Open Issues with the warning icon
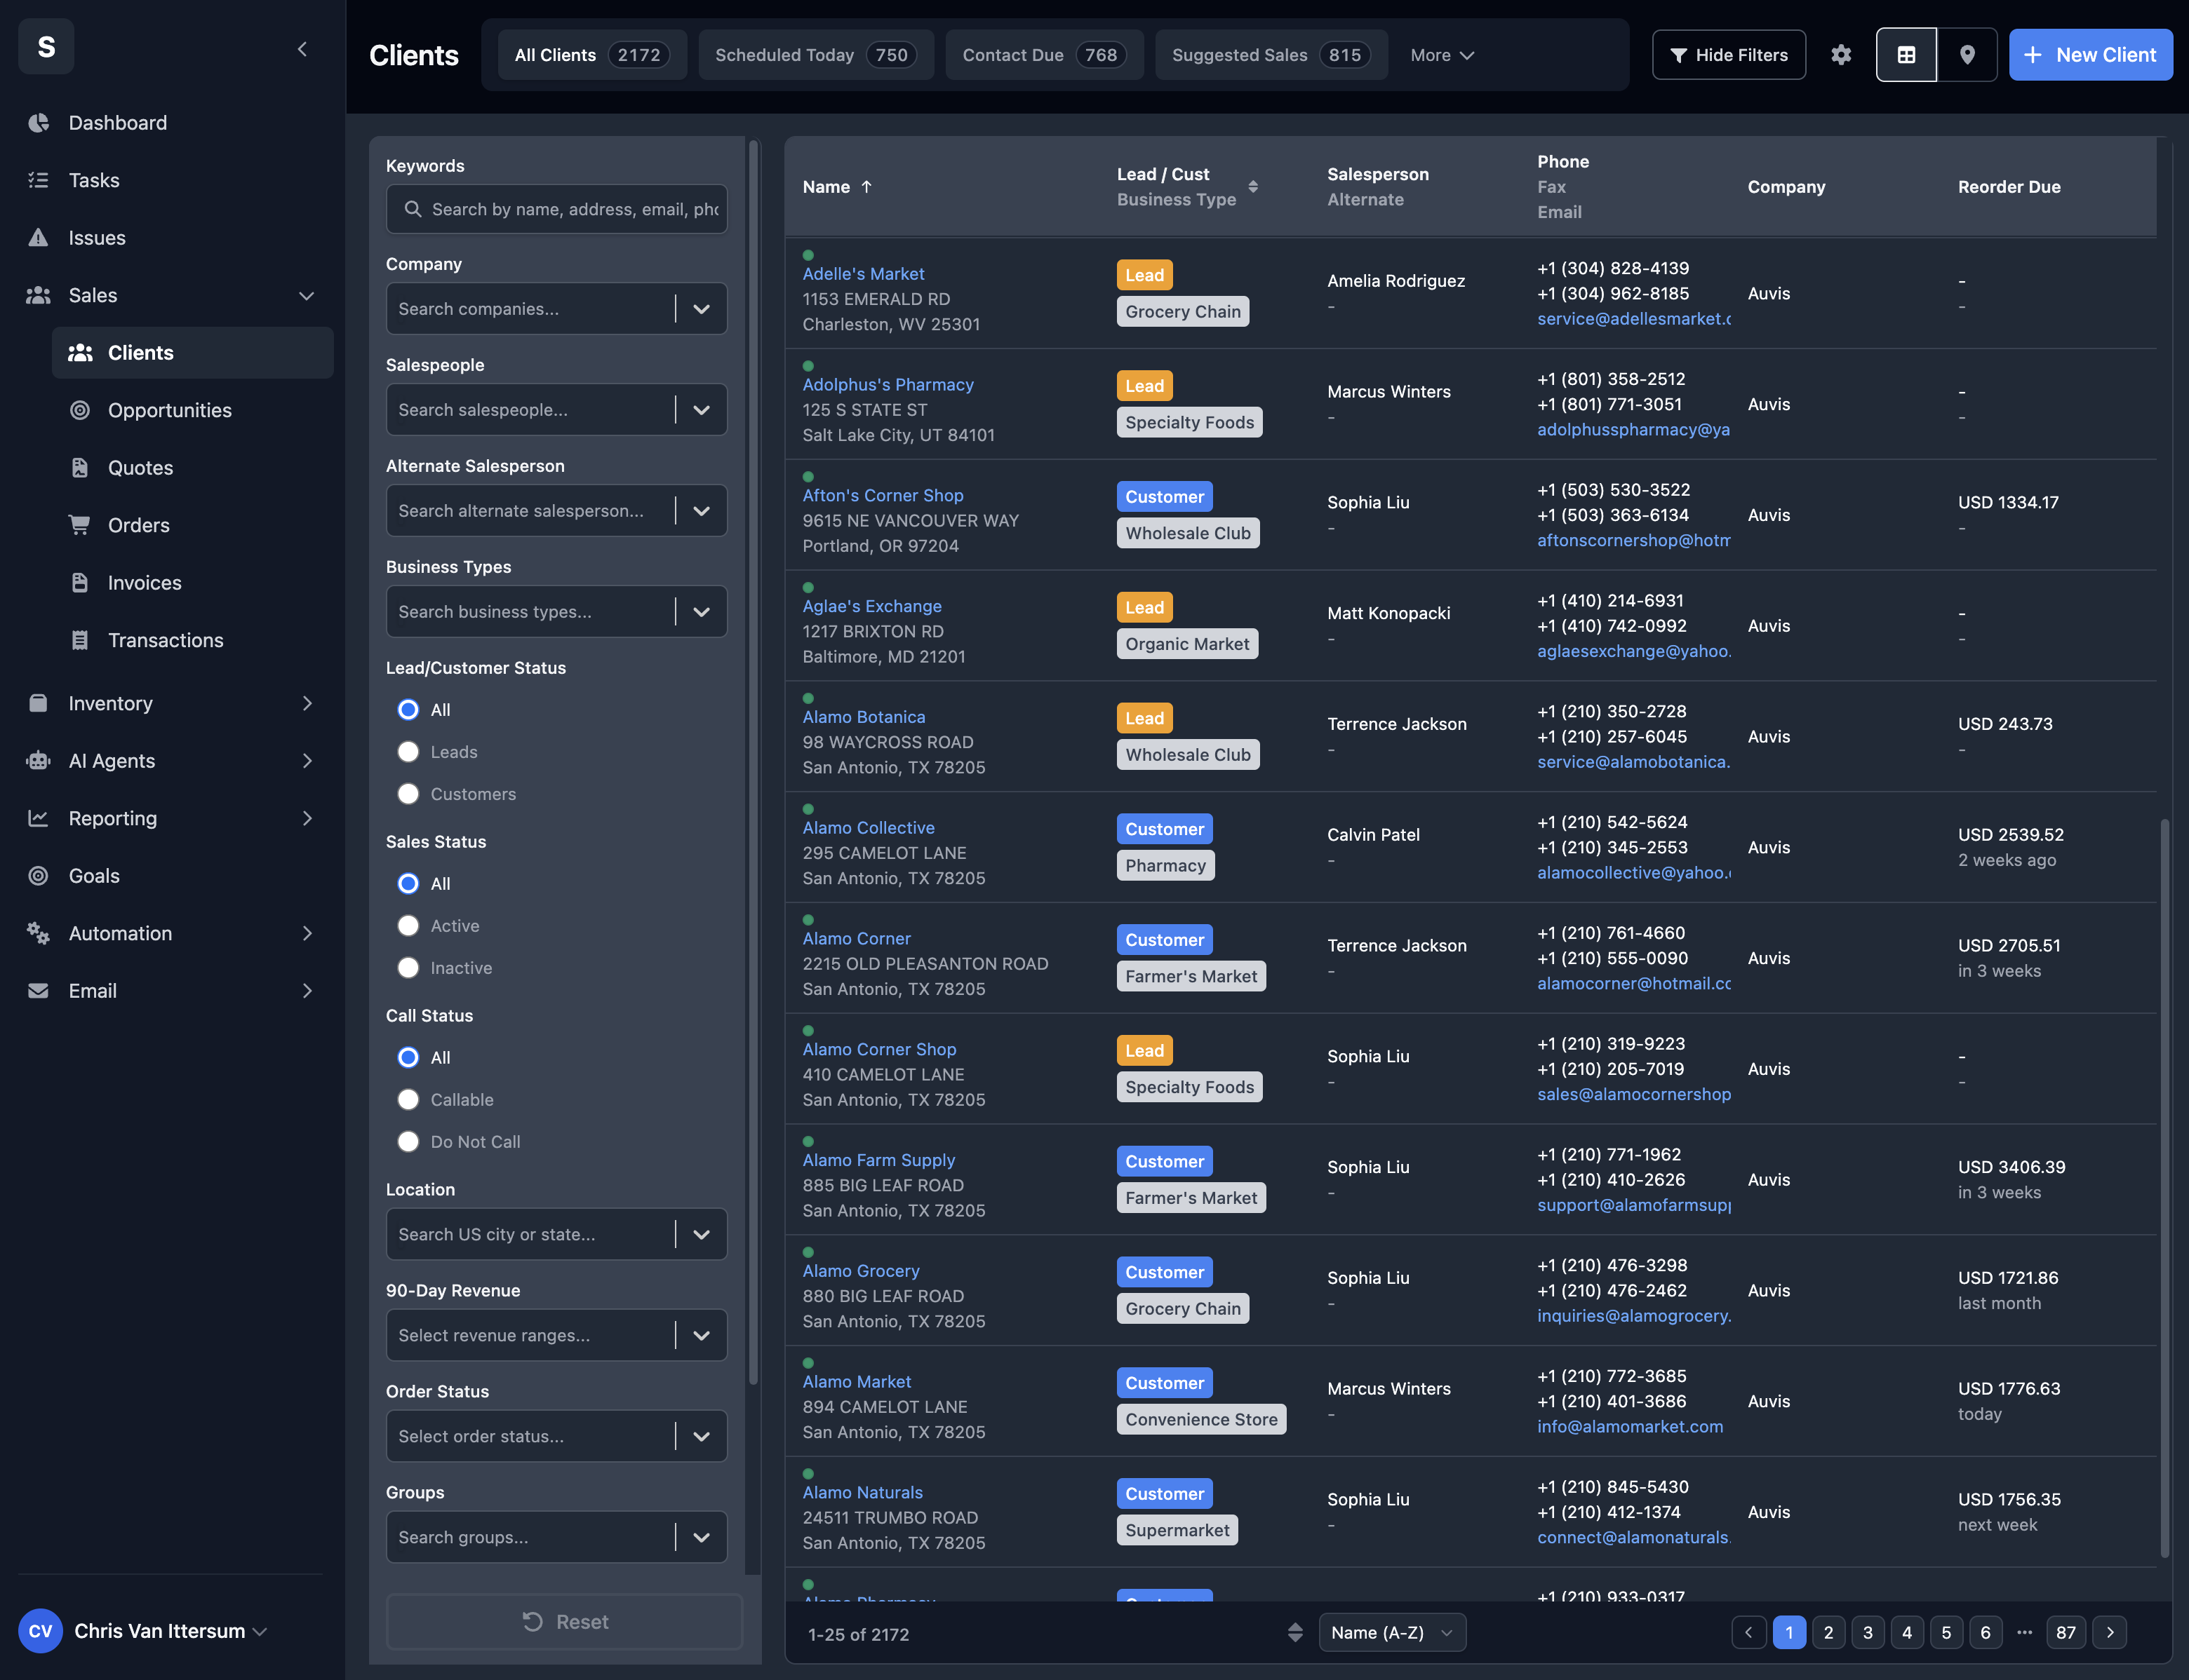2189x1680 pixels. coord(38,238)
